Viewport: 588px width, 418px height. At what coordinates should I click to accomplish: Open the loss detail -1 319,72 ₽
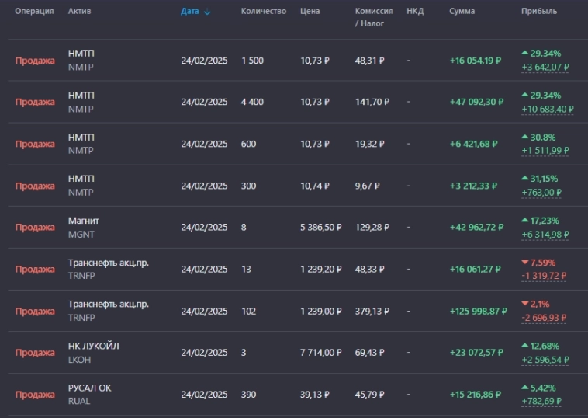(544, 276)
